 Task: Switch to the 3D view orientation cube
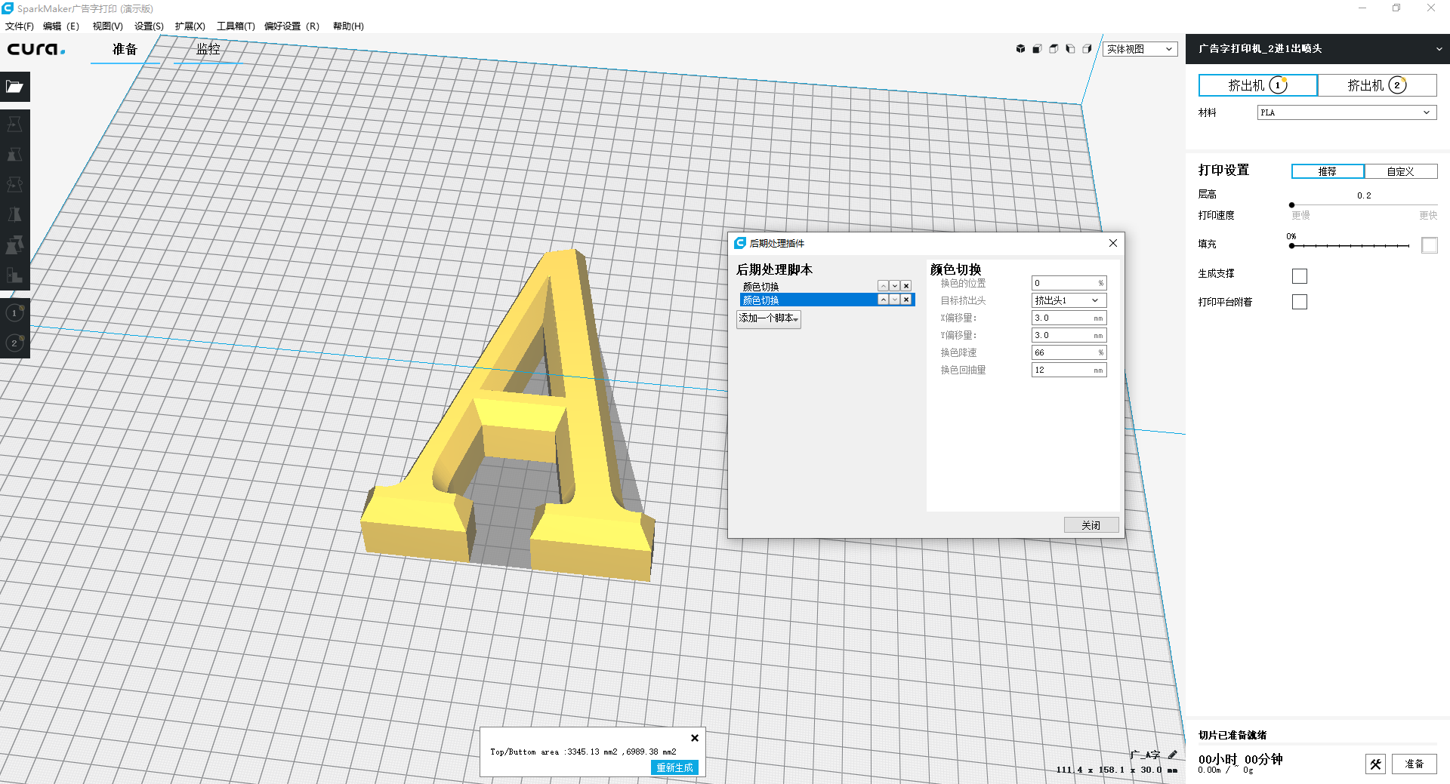click(1020, 48)
